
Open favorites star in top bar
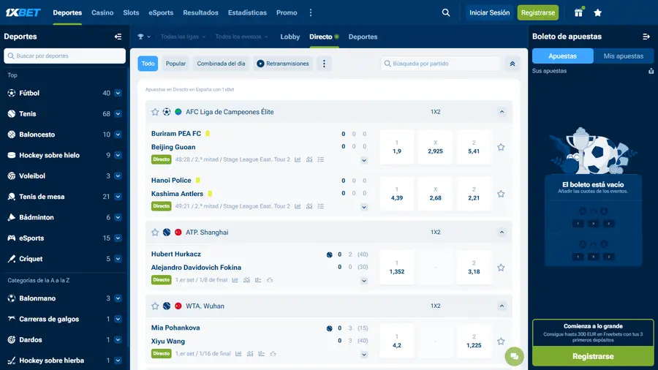click(597, 12)
